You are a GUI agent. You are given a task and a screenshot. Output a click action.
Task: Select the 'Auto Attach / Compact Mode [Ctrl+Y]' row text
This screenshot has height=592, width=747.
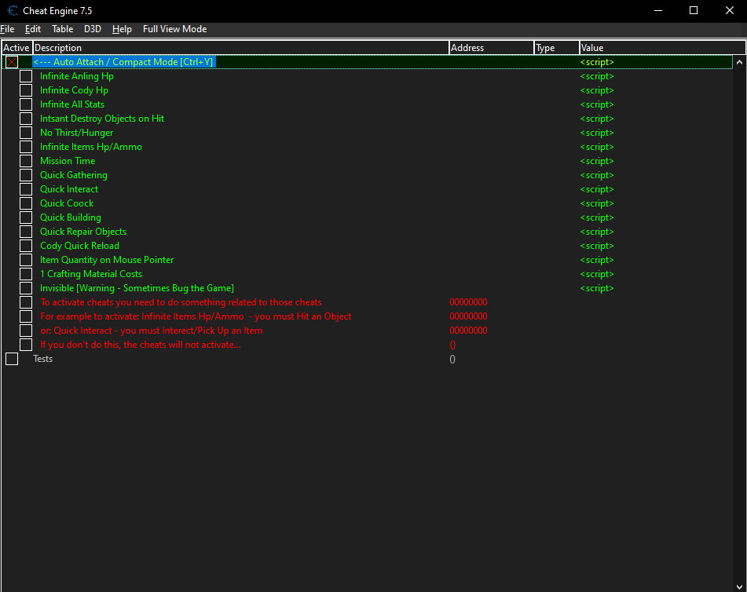pos(124,62)
